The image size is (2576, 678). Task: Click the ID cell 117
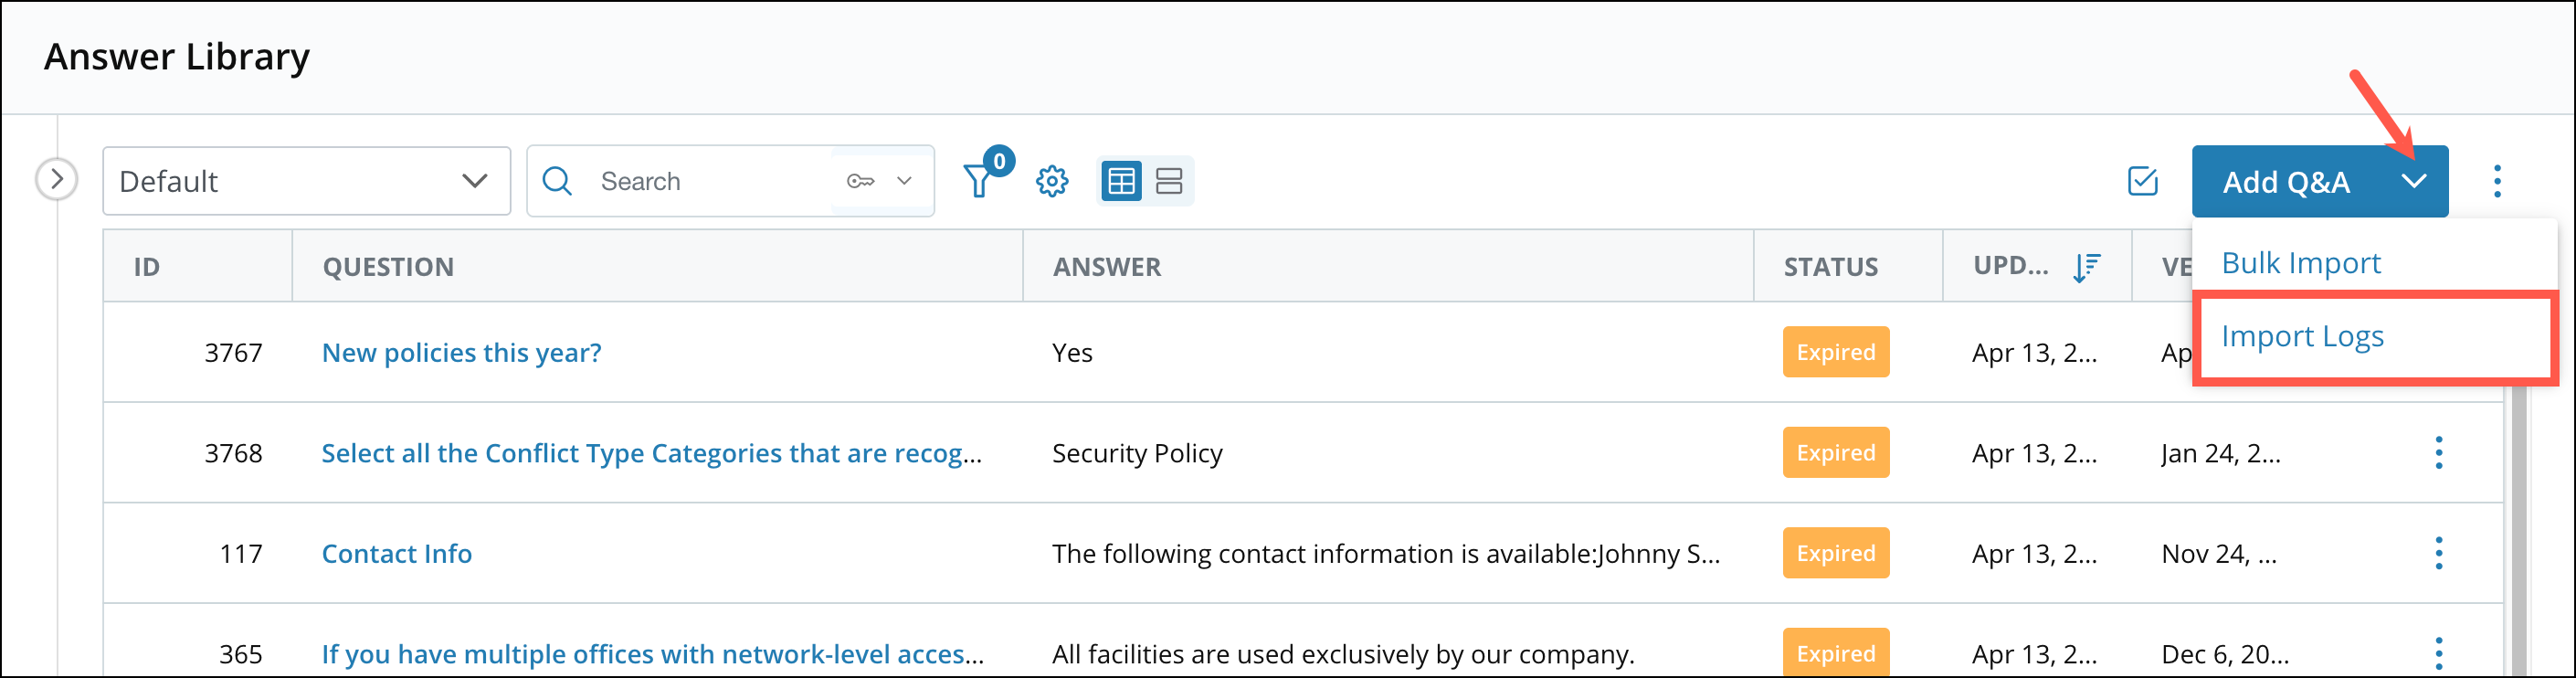click(x=240, y=553)
